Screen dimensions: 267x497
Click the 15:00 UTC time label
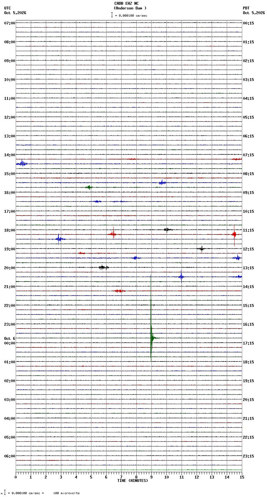10,174
